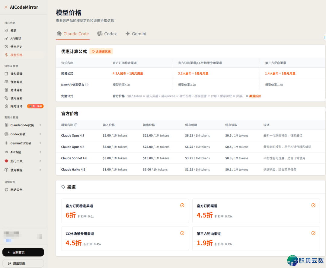Switch to the Claude Code tab
The image size is (326, 268).
tap(73, 34)
